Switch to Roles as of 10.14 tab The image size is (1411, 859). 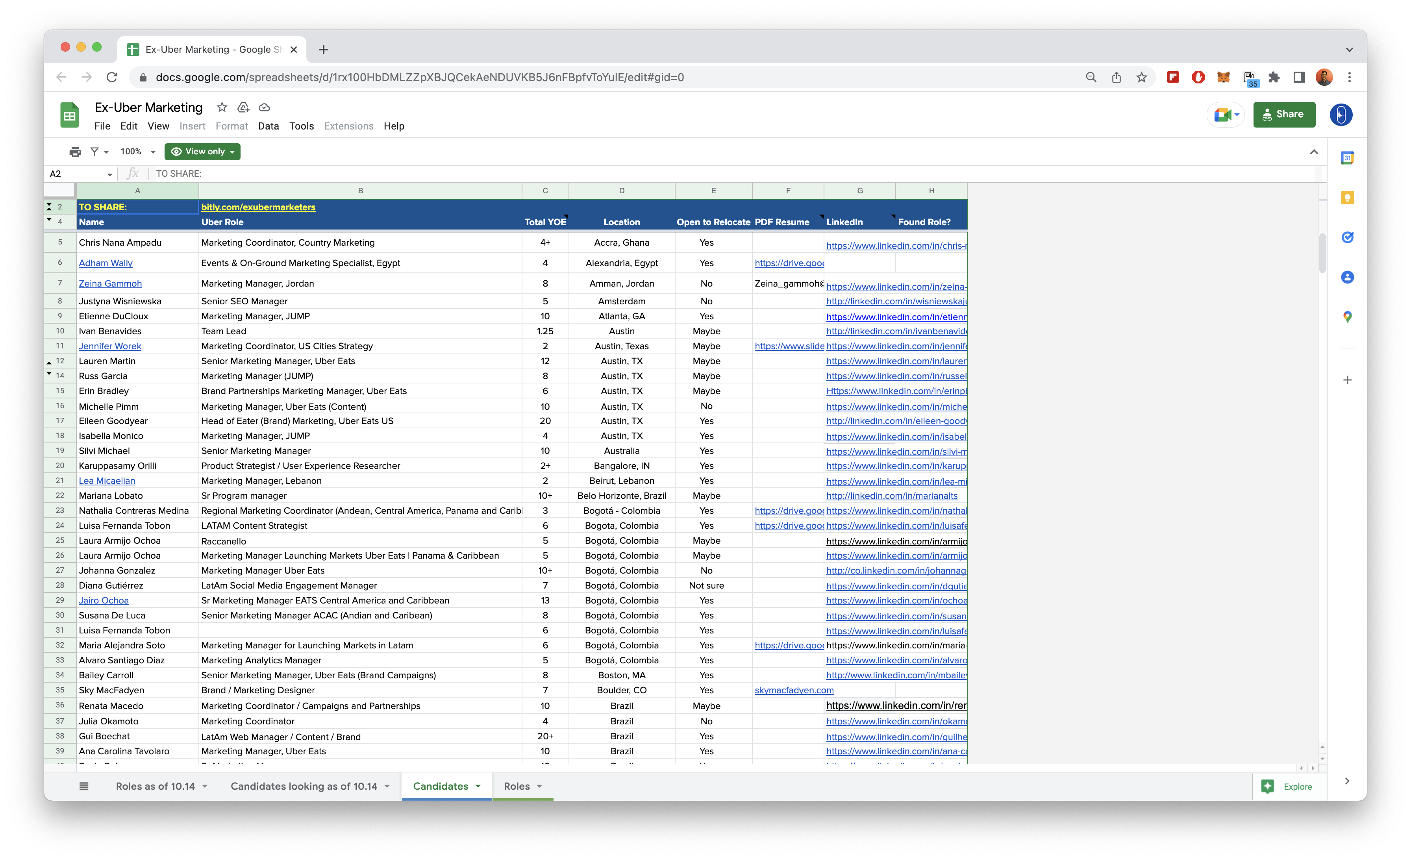pyautogui.click(x=155, y=786)
